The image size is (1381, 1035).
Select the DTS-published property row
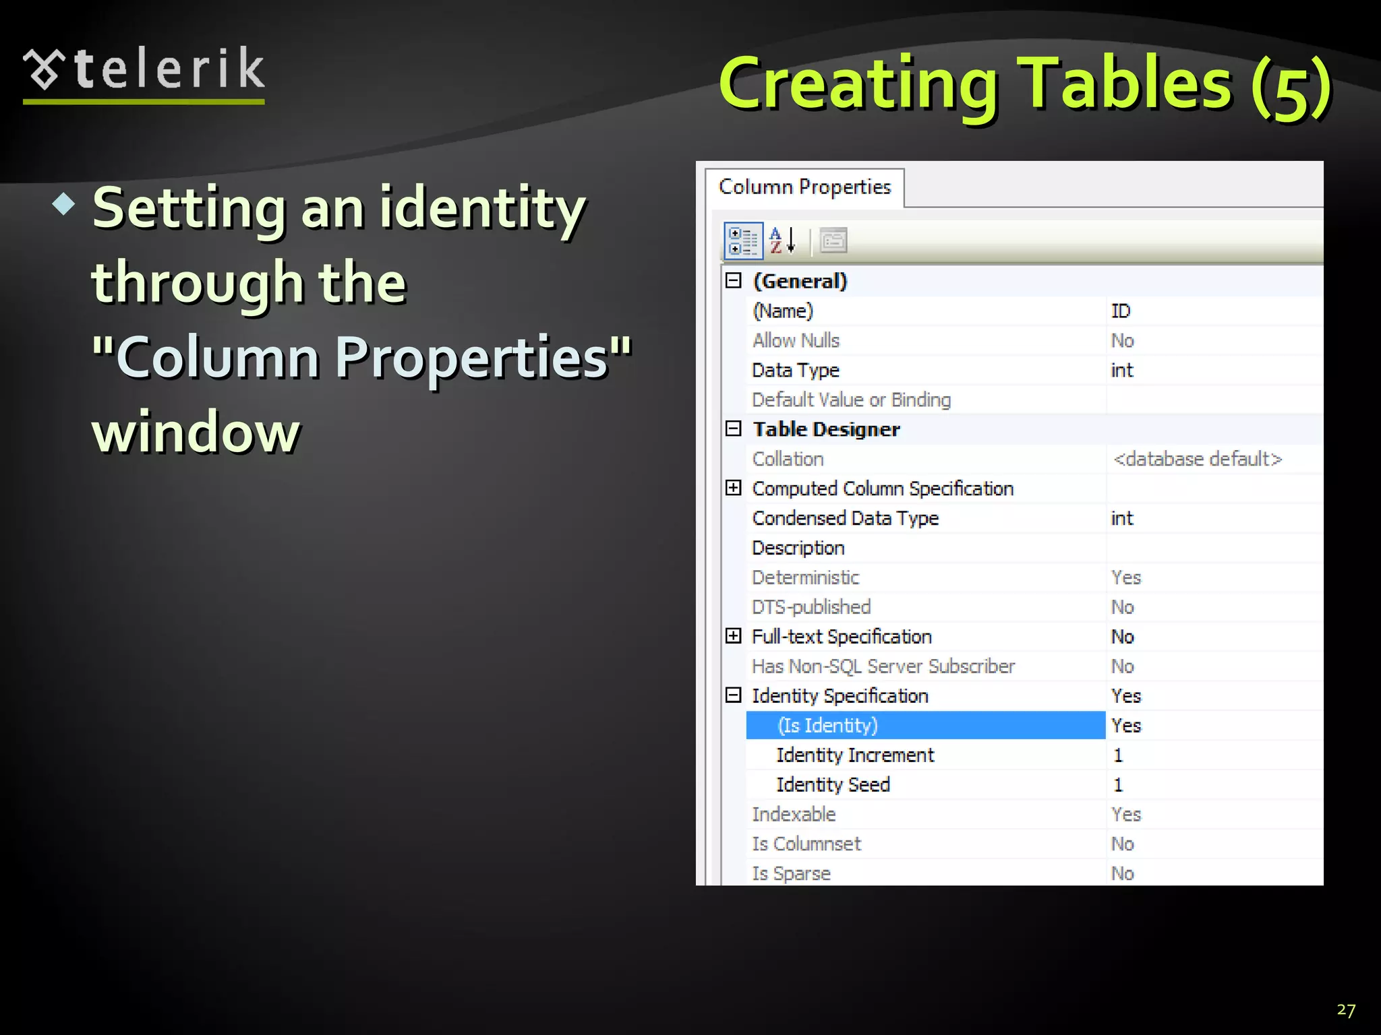[x=1034, y=607]
